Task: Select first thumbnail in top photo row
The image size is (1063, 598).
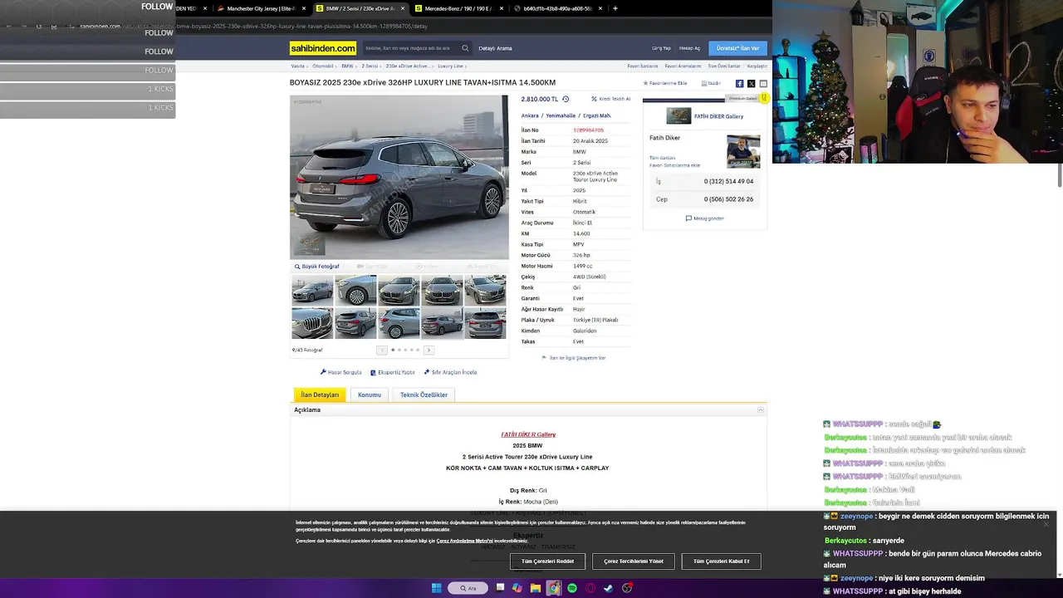Action: pos(312,291)
